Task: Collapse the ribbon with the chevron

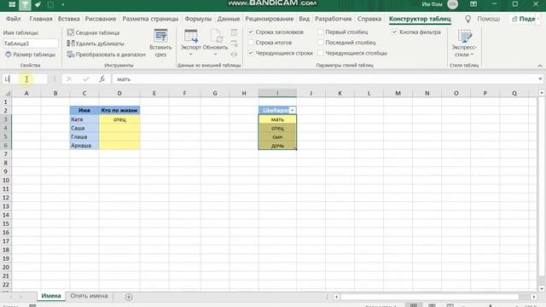Action: tap(540, 66)
